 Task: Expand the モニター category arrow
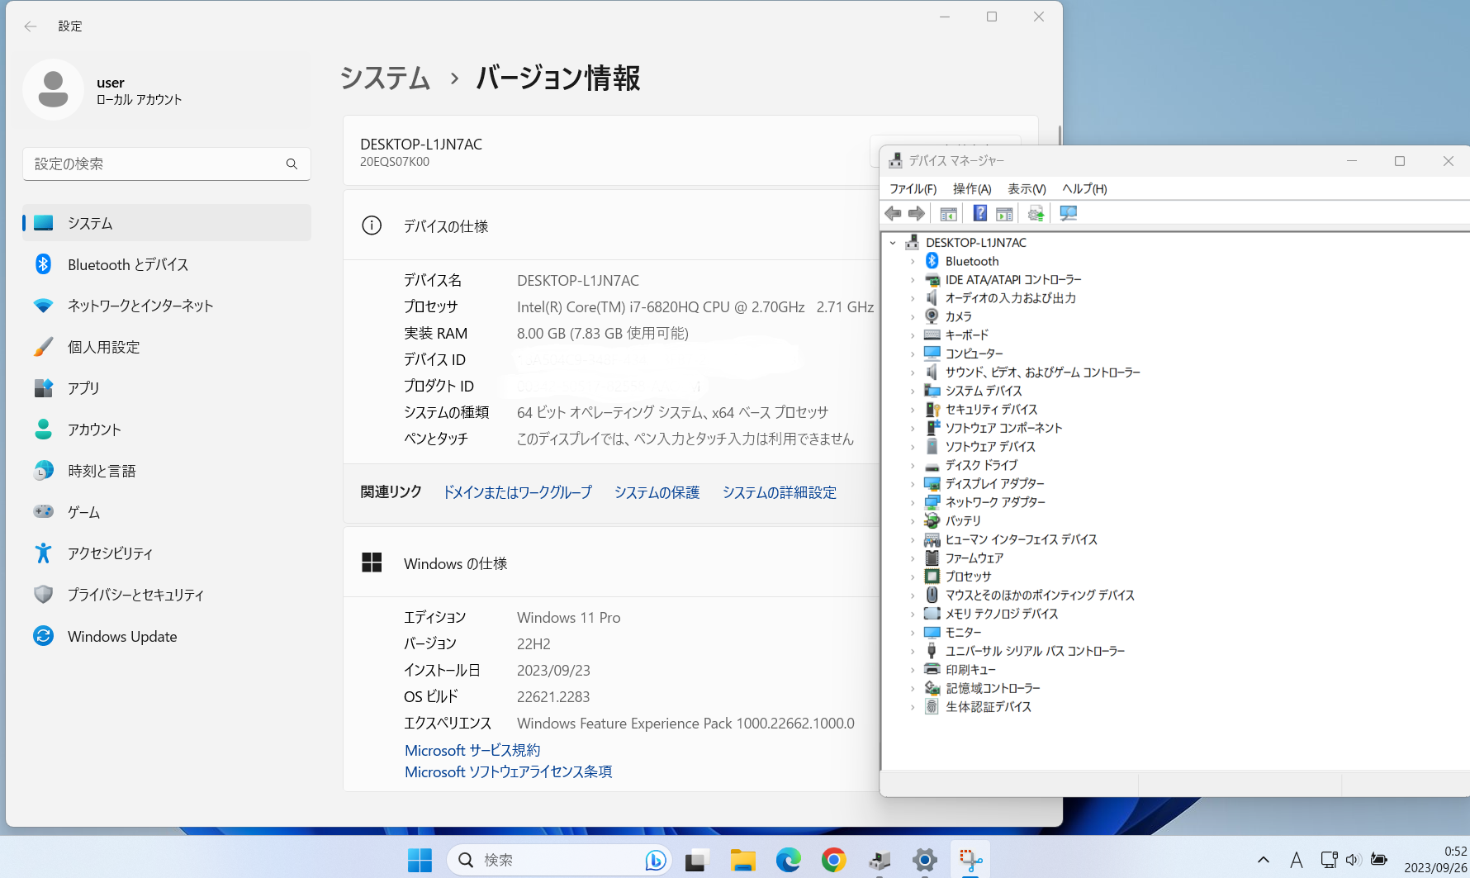913,633
